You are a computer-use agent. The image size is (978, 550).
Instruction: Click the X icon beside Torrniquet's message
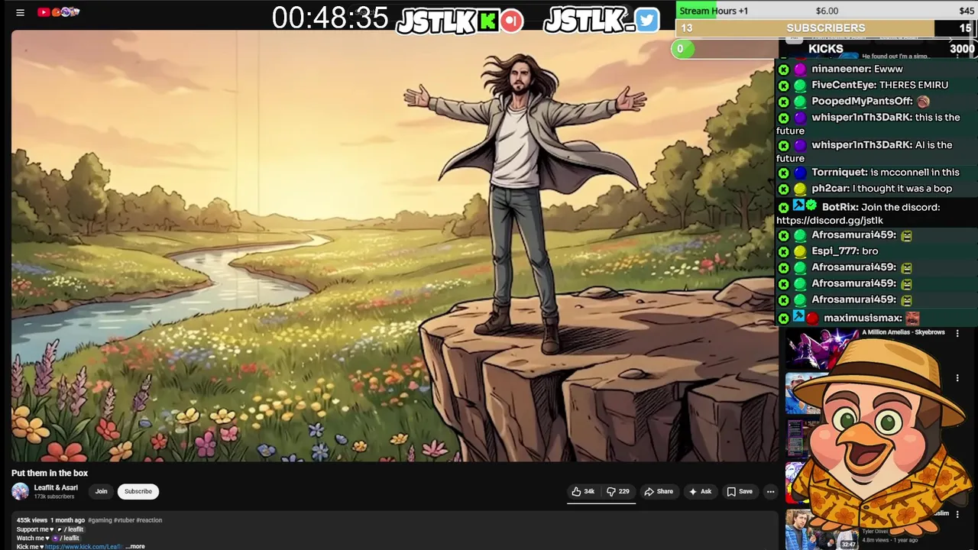coord(783,173)
